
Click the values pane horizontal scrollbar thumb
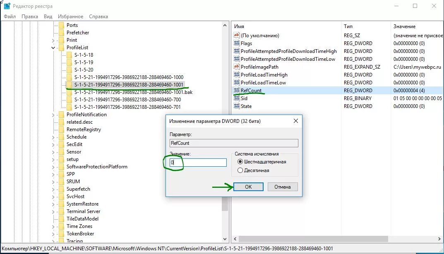click(313, 239)
